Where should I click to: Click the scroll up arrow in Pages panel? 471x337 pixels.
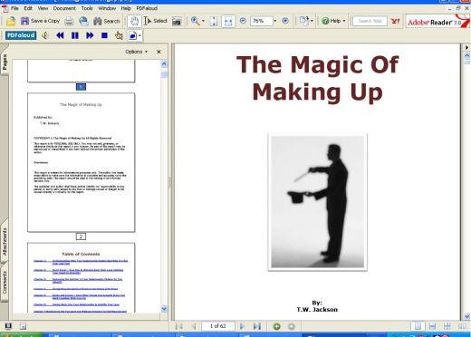click(x=164, y=63)
